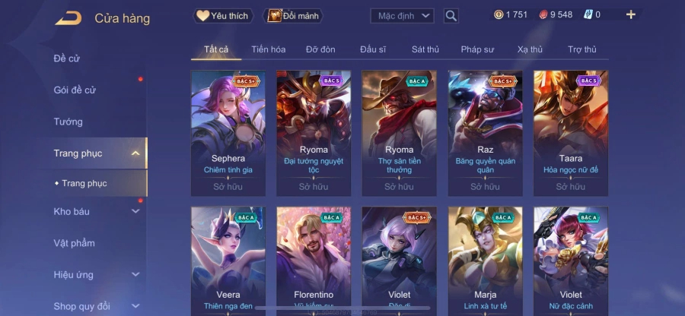The height and width of the screenshot is (316, 685).
Task: Expand the Kho báu sidebar section
Action: click(135, 211)
